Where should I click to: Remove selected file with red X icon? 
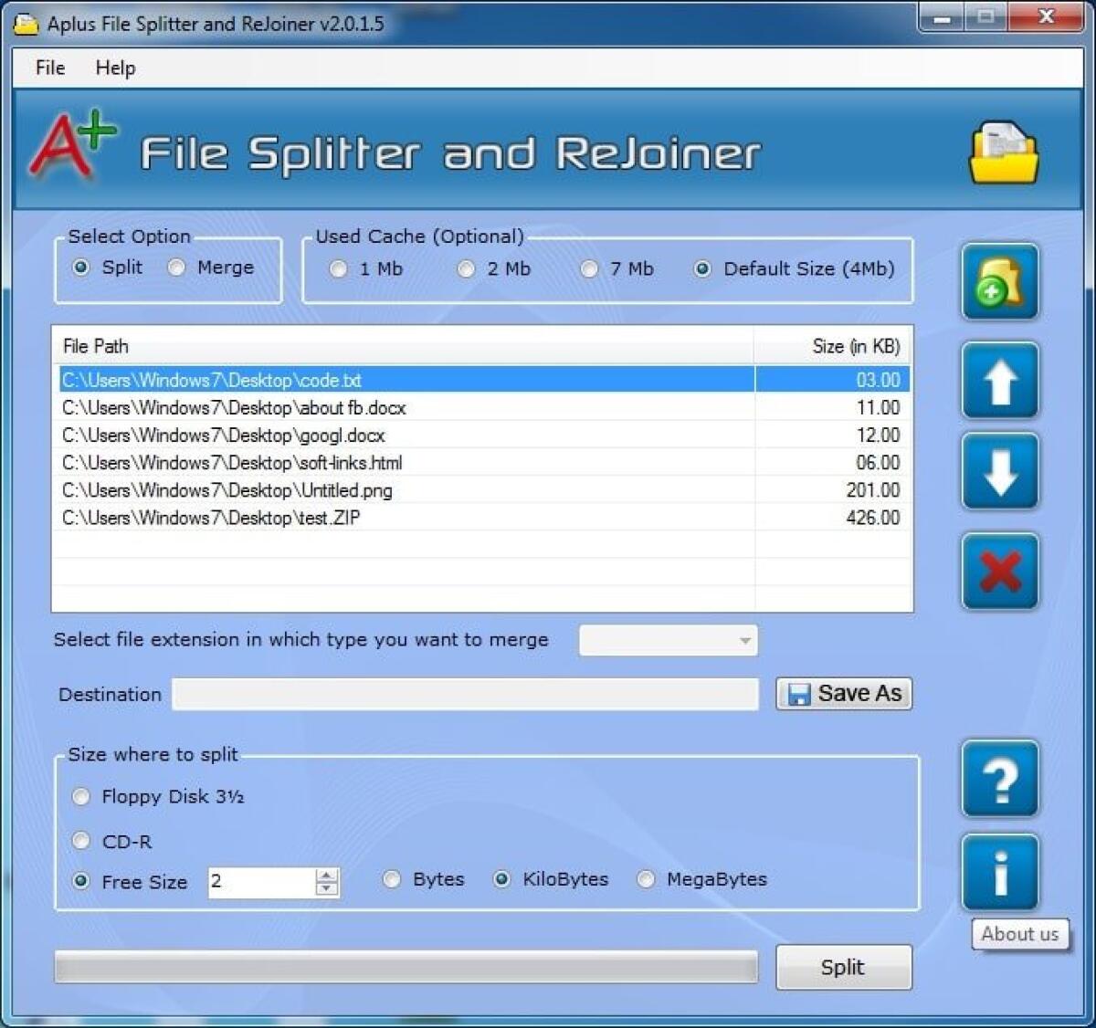(x=1000, y=572)
